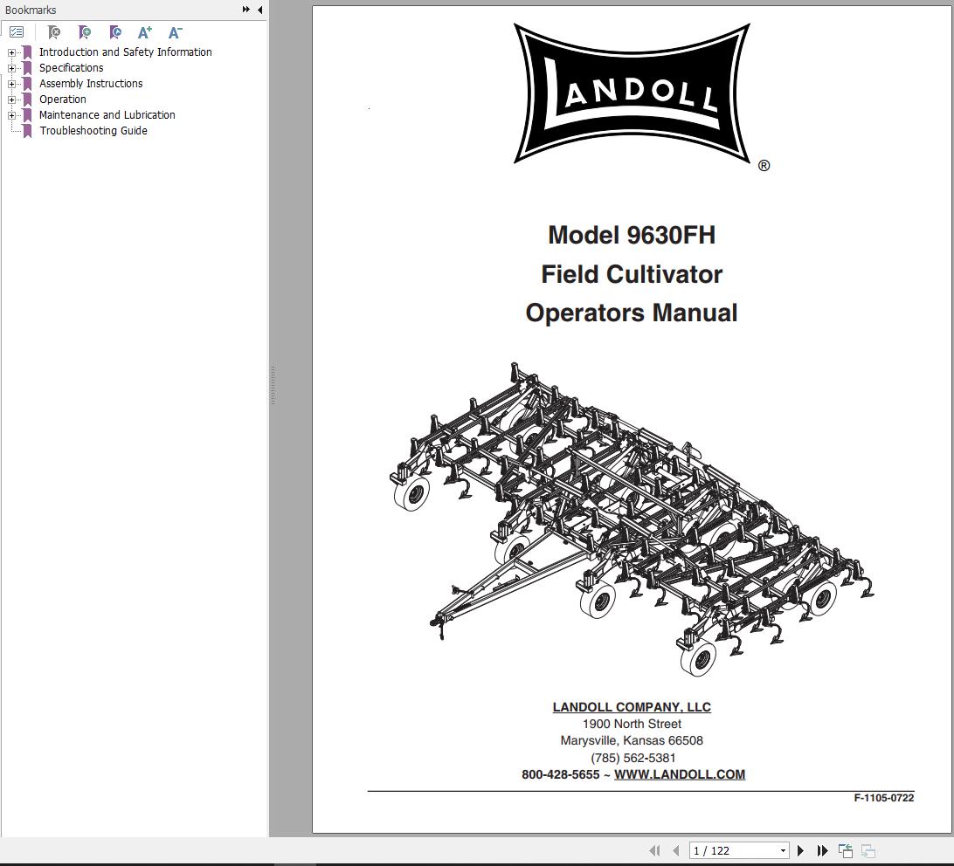
Task: Open the bookmark options list icon
Action: coord(17,31)
